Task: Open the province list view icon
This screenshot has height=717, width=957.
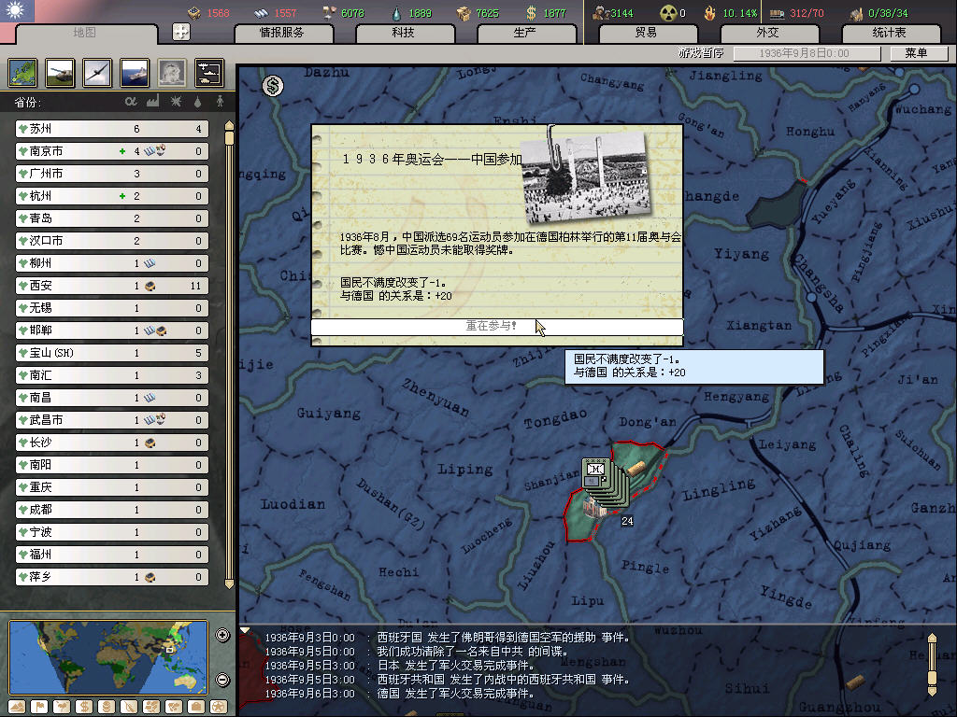Action: pos(22,73)
